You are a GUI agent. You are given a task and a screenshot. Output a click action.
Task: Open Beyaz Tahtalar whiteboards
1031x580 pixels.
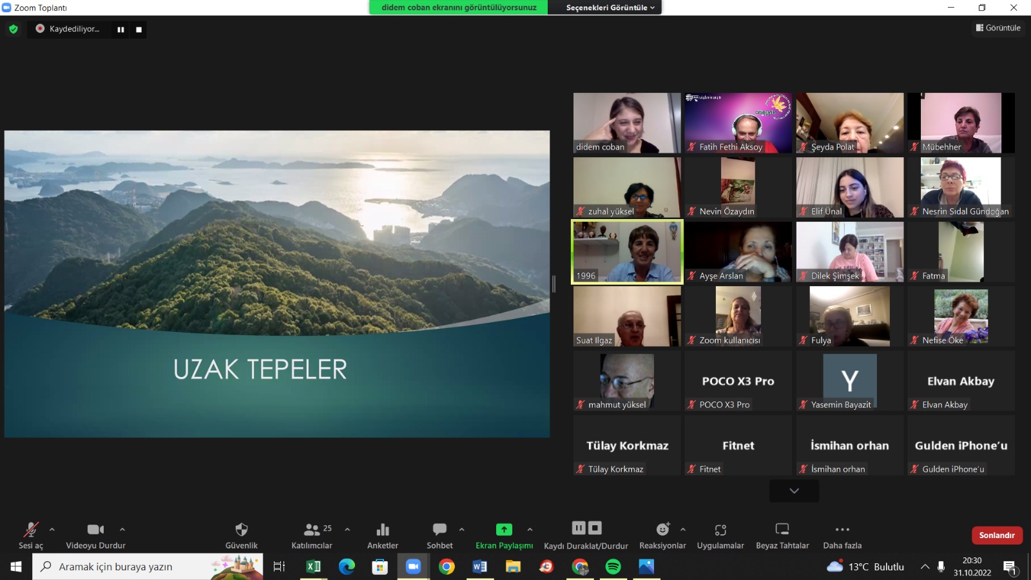pos(782,536)
